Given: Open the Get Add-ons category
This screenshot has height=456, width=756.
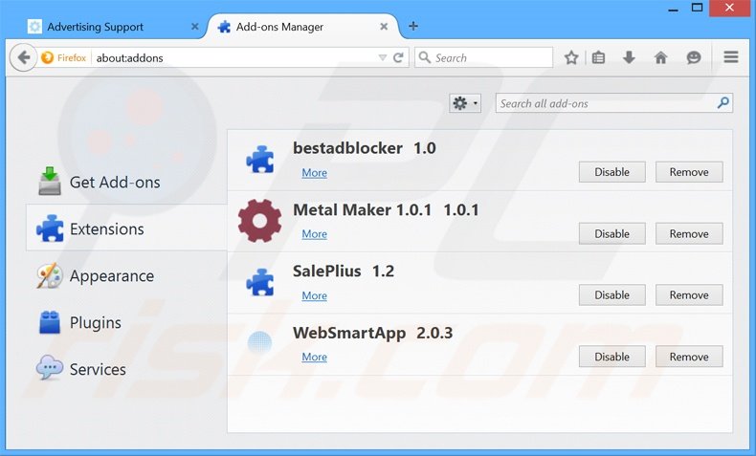Looking at the screenshot, I should coord(126,182).
